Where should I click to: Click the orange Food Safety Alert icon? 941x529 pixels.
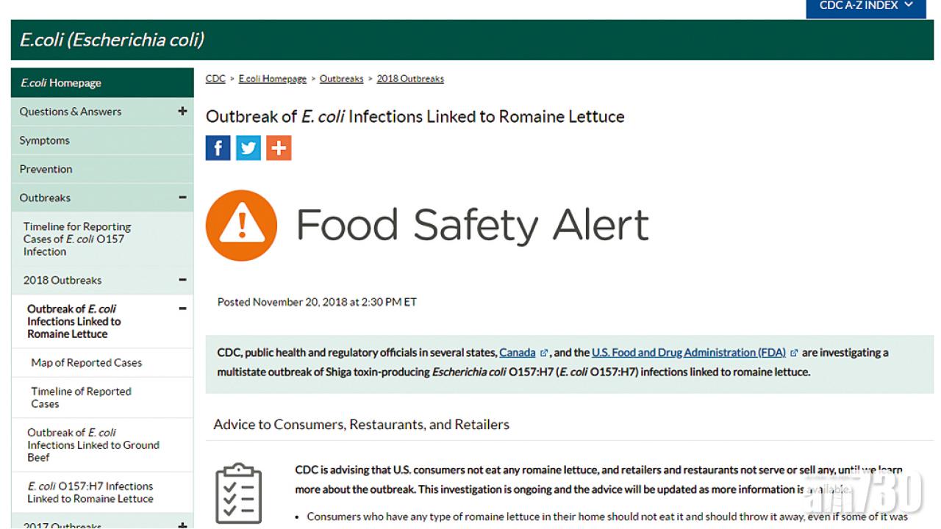pyautogui.click(x=241, y=226)
